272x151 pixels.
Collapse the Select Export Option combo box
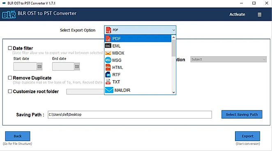(x=140, y=30)
